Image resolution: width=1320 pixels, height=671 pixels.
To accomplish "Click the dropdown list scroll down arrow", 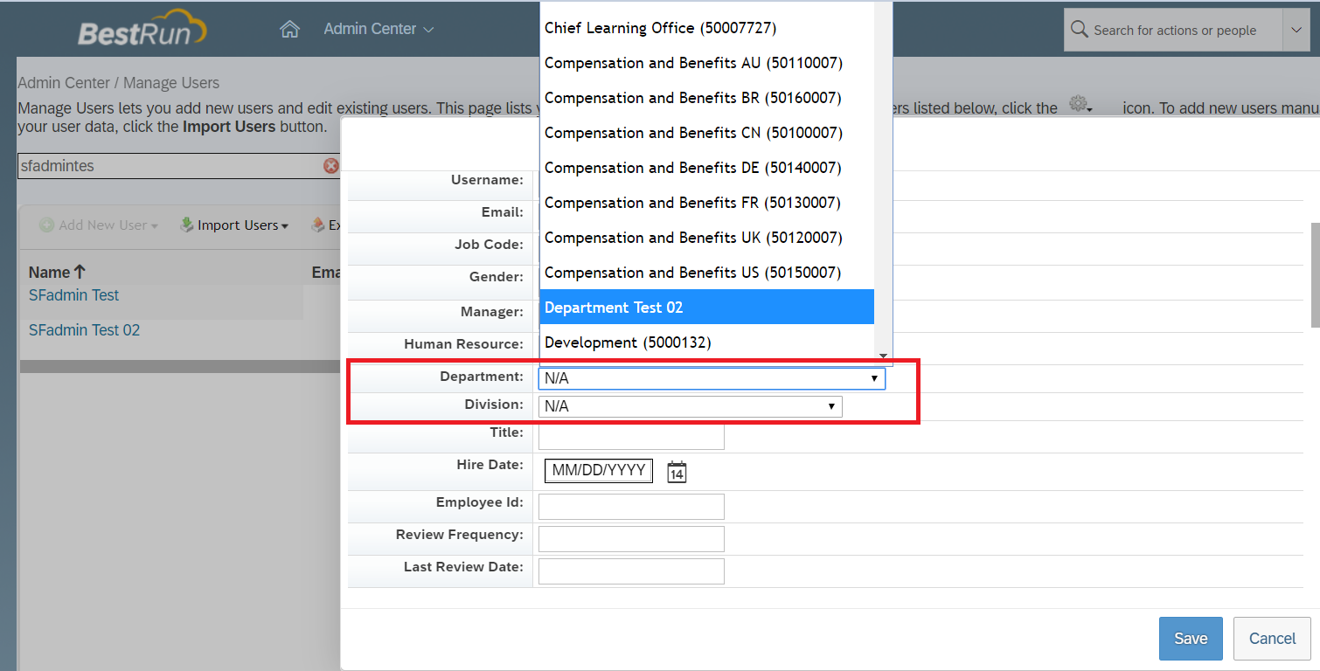I will [883, 356].
